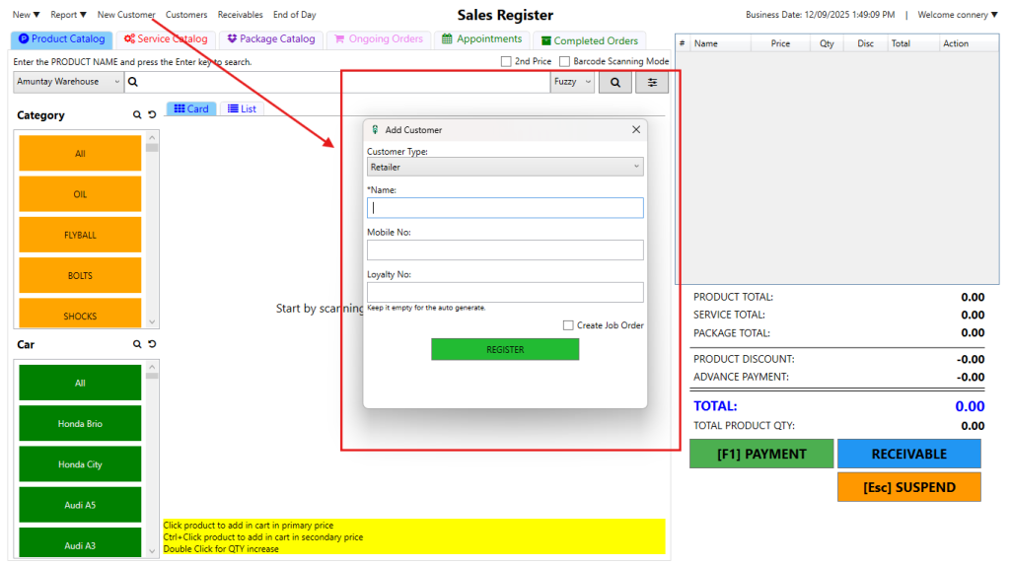Click the Mobile No input field

(x=505, y=250)
